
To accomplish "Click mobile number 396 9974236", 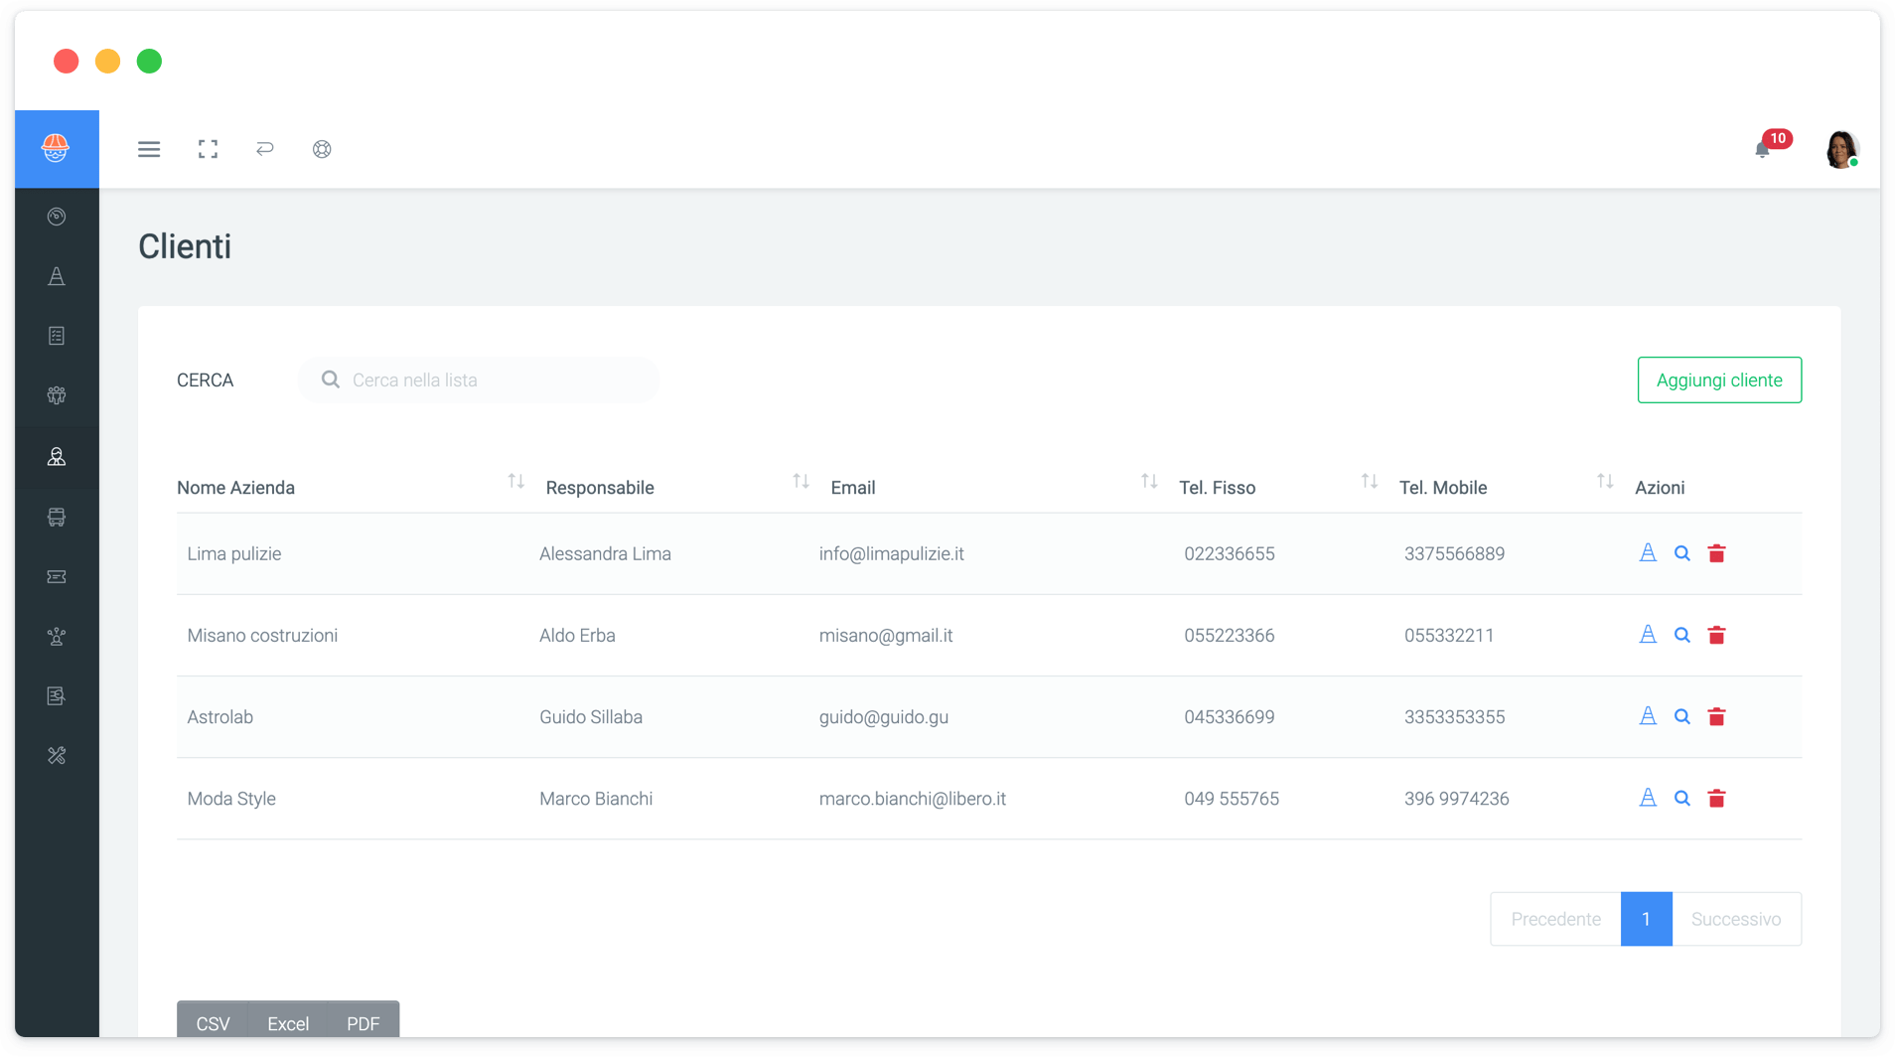I will click(1456, 798).
